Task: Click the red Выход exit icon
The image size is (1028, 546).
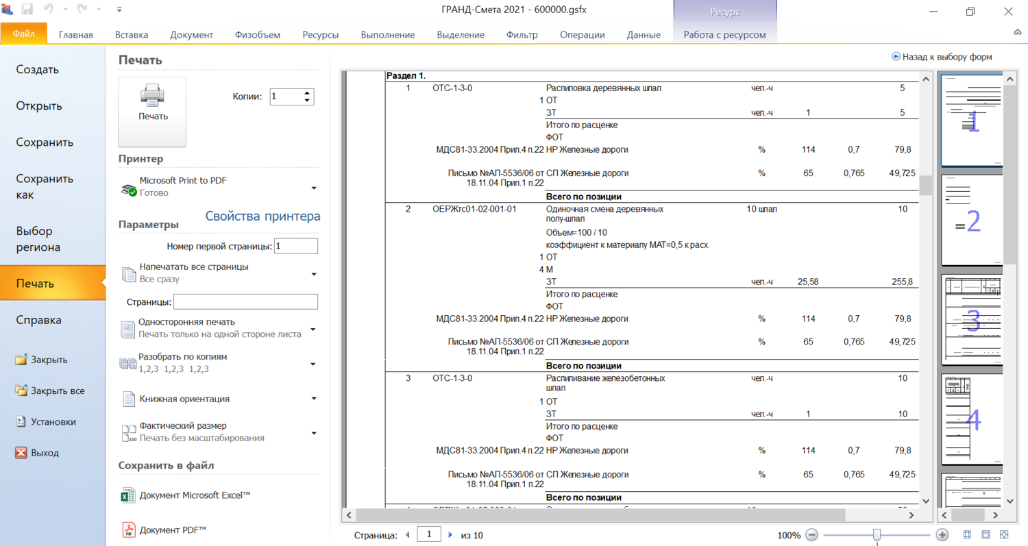Action: (21, 453)
